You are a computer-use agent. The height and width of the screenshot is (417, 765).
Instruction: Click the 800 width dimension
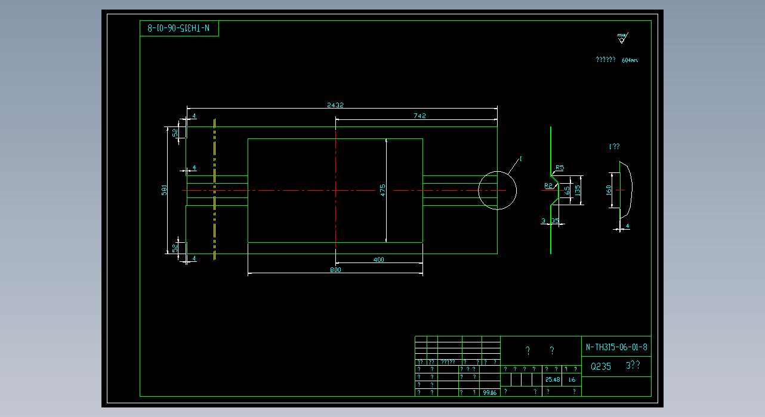pos(335,270)
